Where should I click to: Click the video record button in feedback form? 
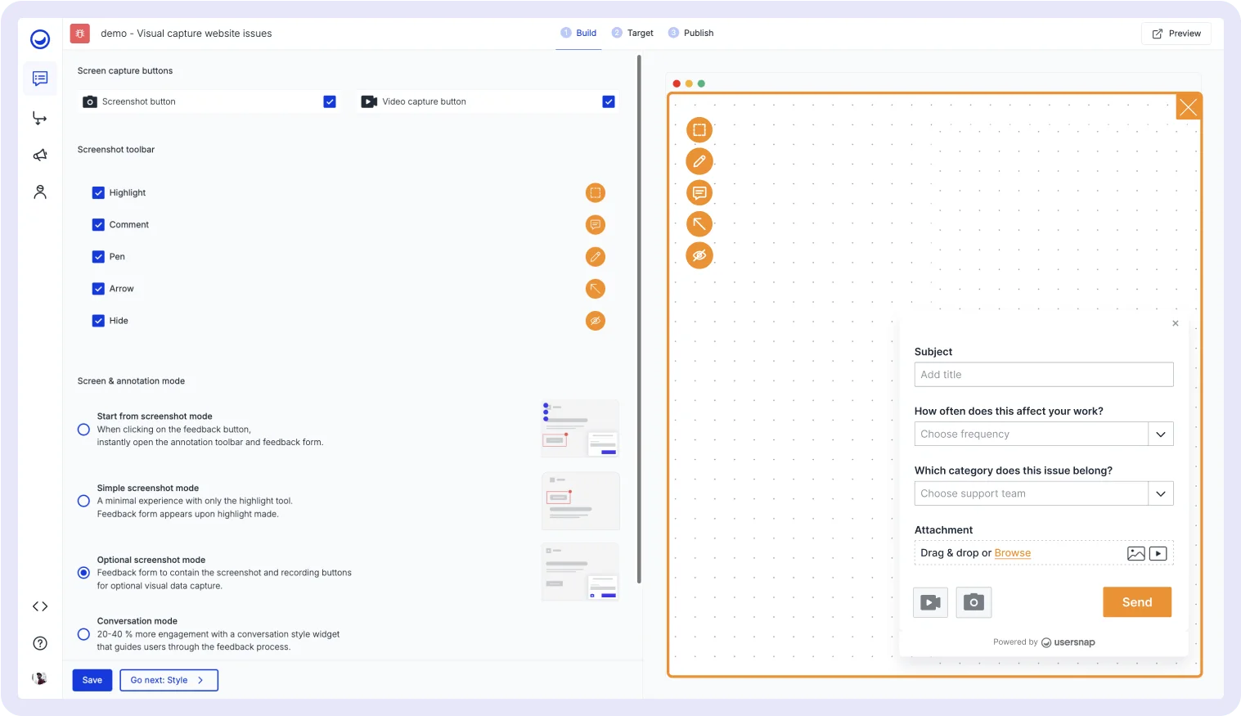click(930, 602)
